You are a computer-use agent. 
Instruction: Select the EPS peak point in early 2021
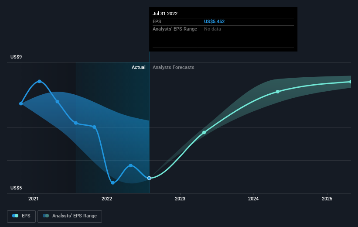(40, 81)
